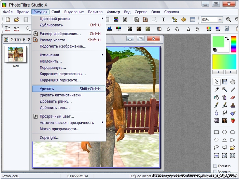
Task: Click the histogram levels icon
Action: coord(109,28)
